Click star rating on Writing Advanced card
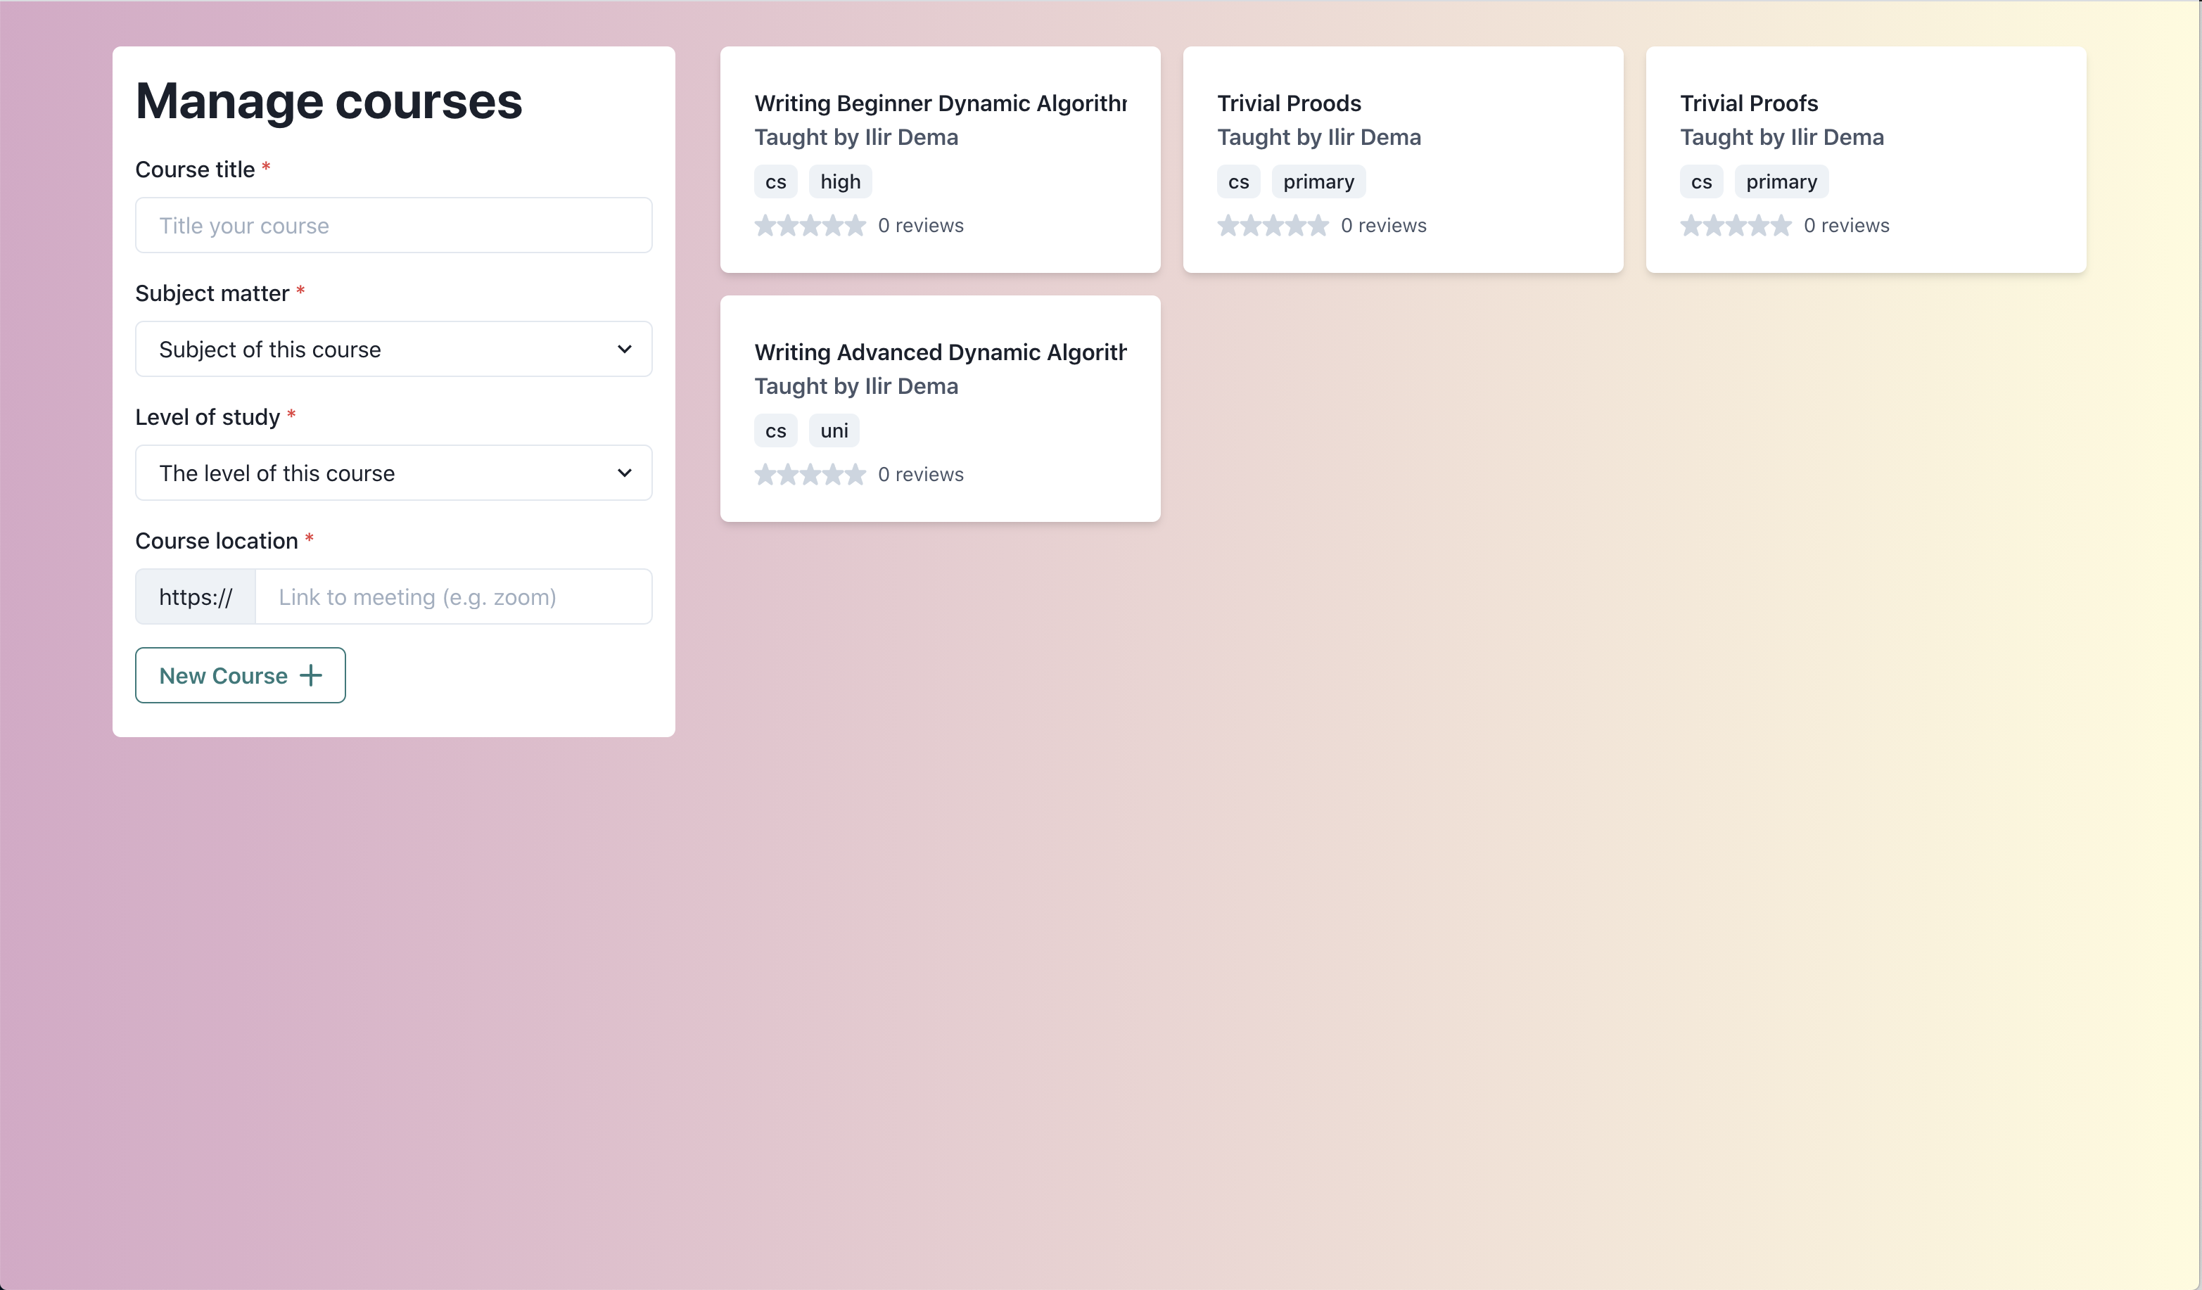Image resolution: width=2202 pixels, height=1290 pixels. (810, 474)
